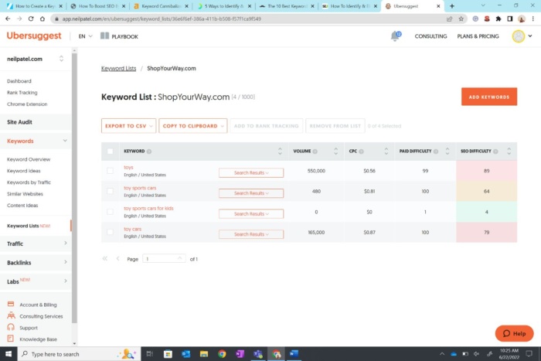
Task: Reload the page in the browser
Action: tap(31, 19)
